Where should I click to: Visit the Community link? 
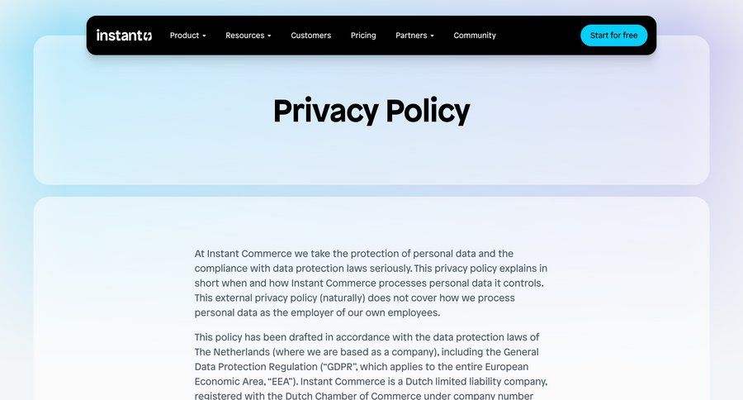475,36
